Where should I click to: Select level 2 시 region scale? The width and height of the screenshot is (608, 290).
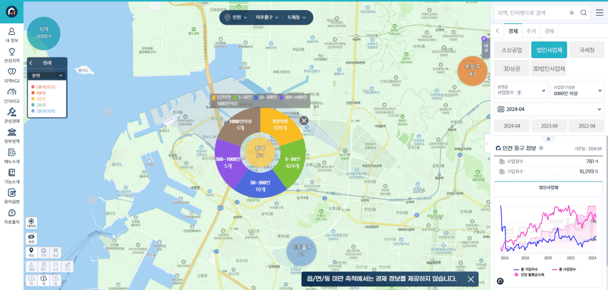43,280
